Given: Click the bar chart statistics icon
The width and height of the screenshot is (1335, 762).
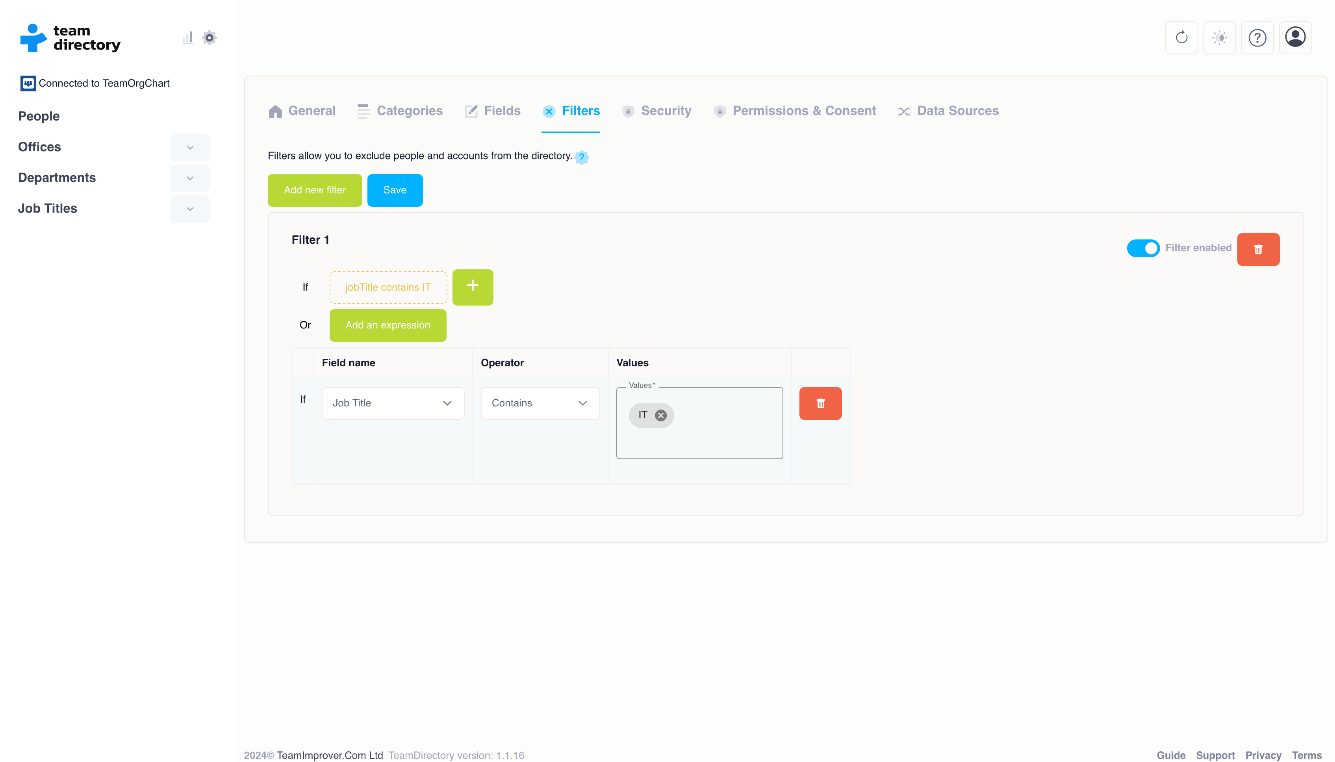Looking at the screenshot, I should click(188, 37).
